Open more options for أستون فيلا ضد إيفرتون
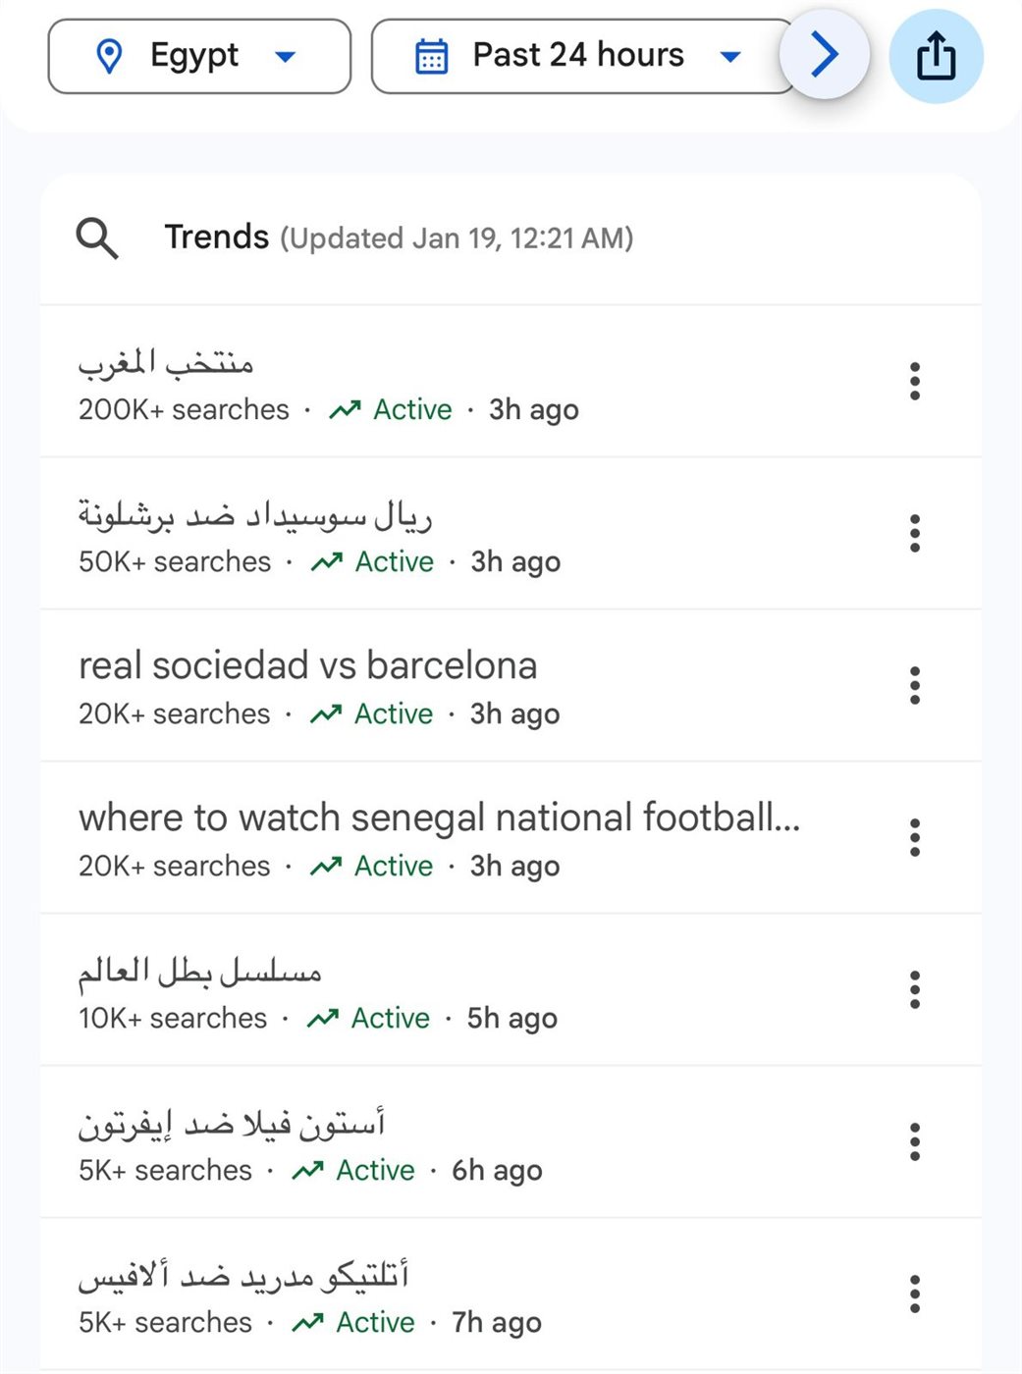Screen dimensions: 1022x1374 click(x=914, y=1141)
